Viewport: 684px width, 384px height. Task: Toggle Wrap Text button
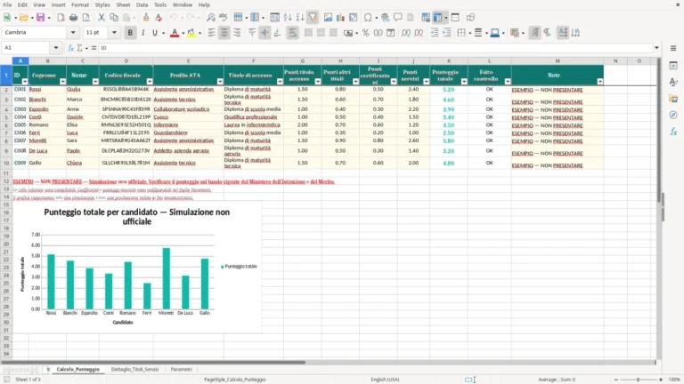coord(292,33)
